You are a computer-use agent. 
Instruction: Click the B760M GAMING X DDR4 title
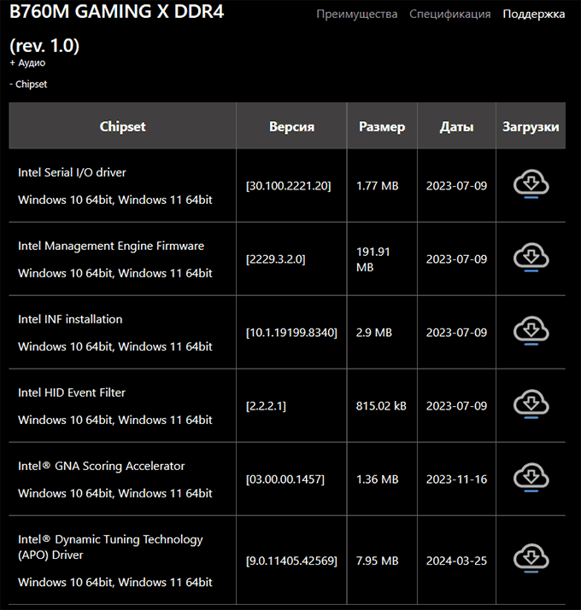[x=116, y=12]
